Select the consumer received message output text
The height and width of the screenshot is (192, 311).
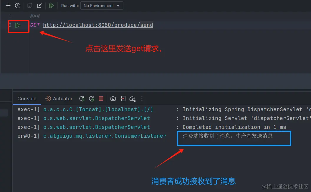click(227, 136)
